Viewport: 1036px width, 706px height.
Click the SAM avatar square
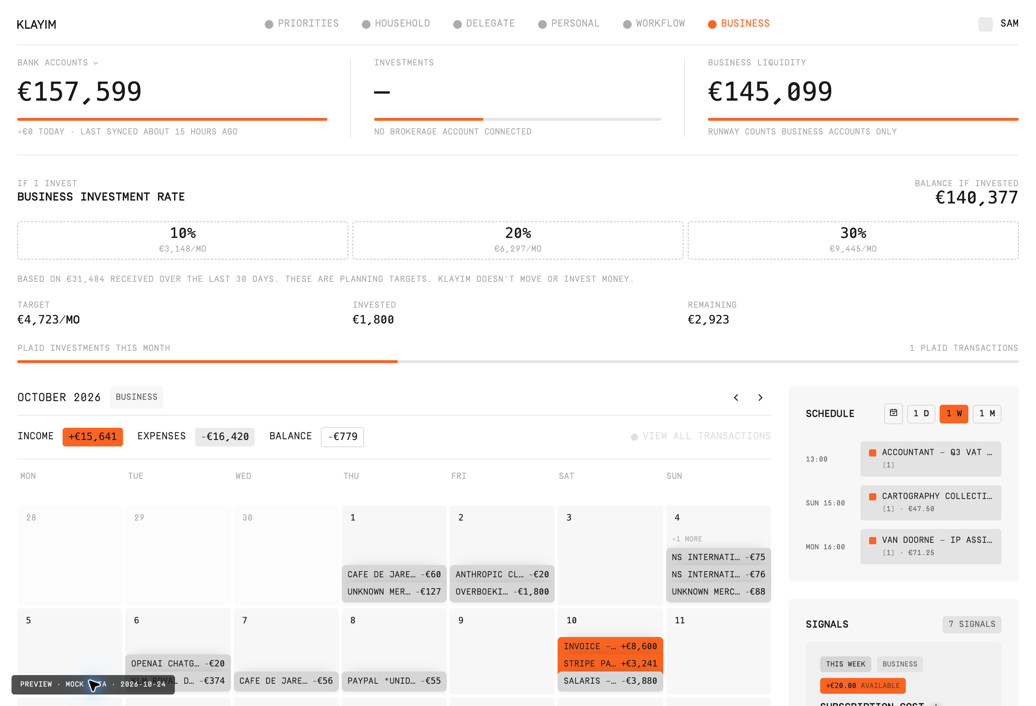point(985,24)
